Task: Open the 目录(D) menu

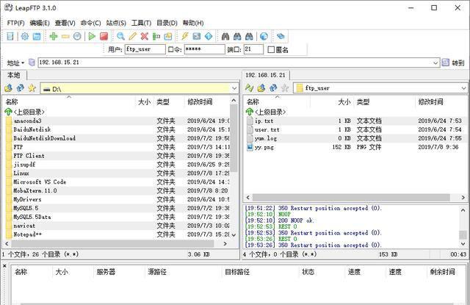Action: [x=167, y=23]
